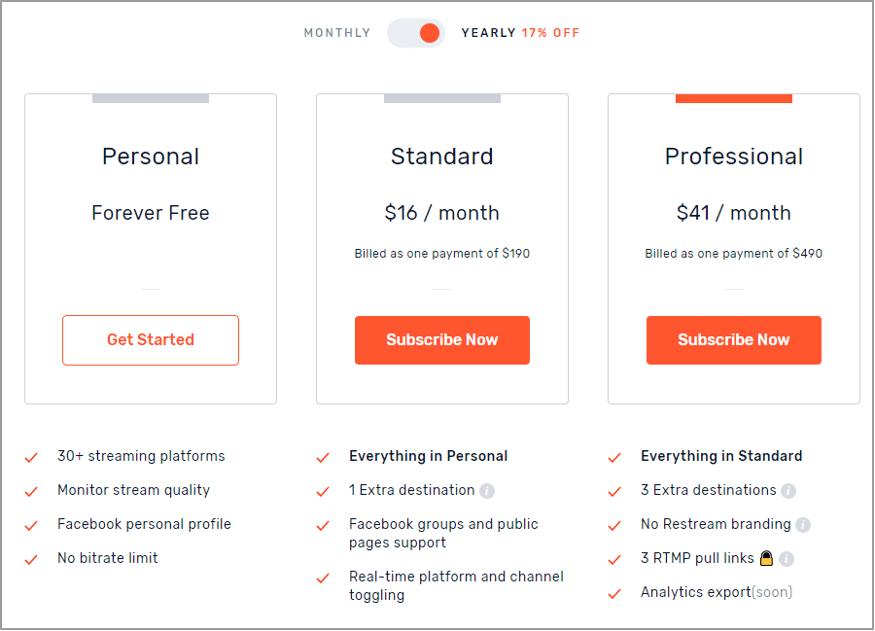Click checkmark beside 30+ streaming platforms
This screenshot has width=875, height=631.
[x=31, y=458]
